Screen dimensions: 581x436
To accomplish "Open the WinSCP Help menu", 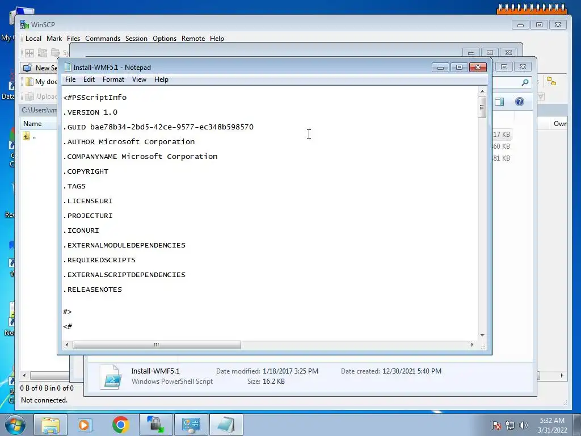I will point(217,39).
